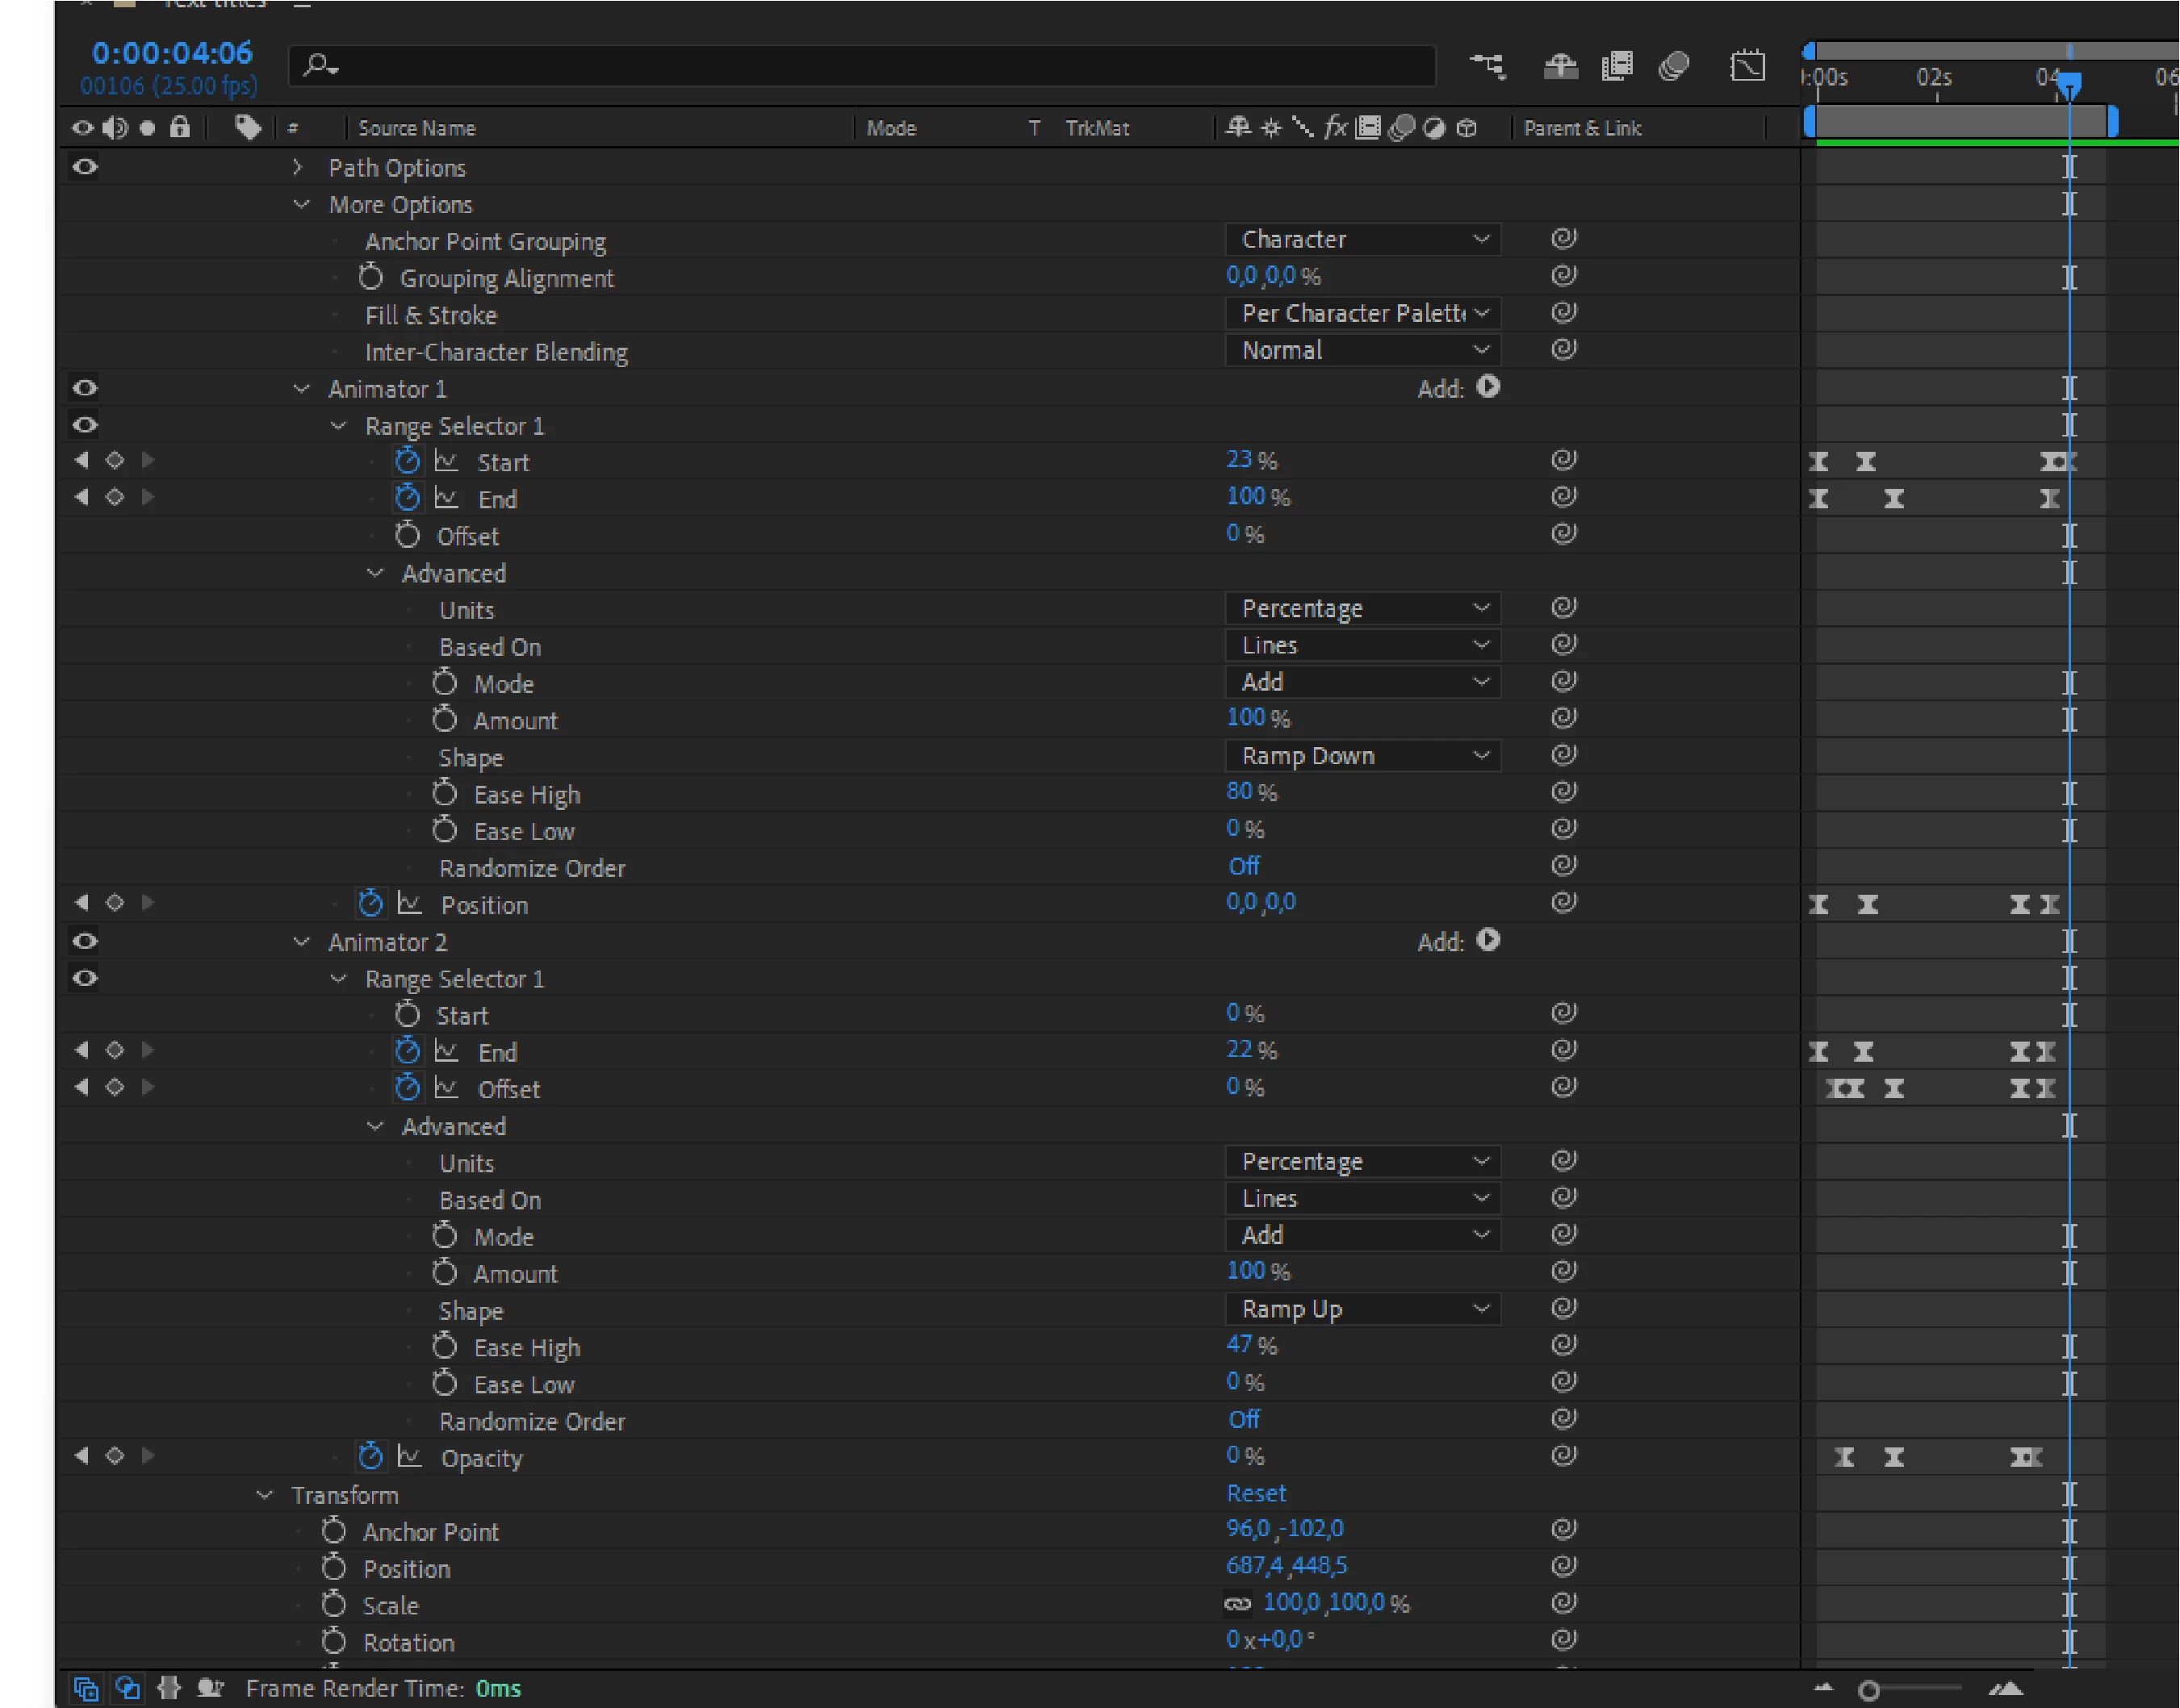Hide Animator 1 with its eye icon
This screenshot has height=1708, width=2180.
[x=85, y=388]
